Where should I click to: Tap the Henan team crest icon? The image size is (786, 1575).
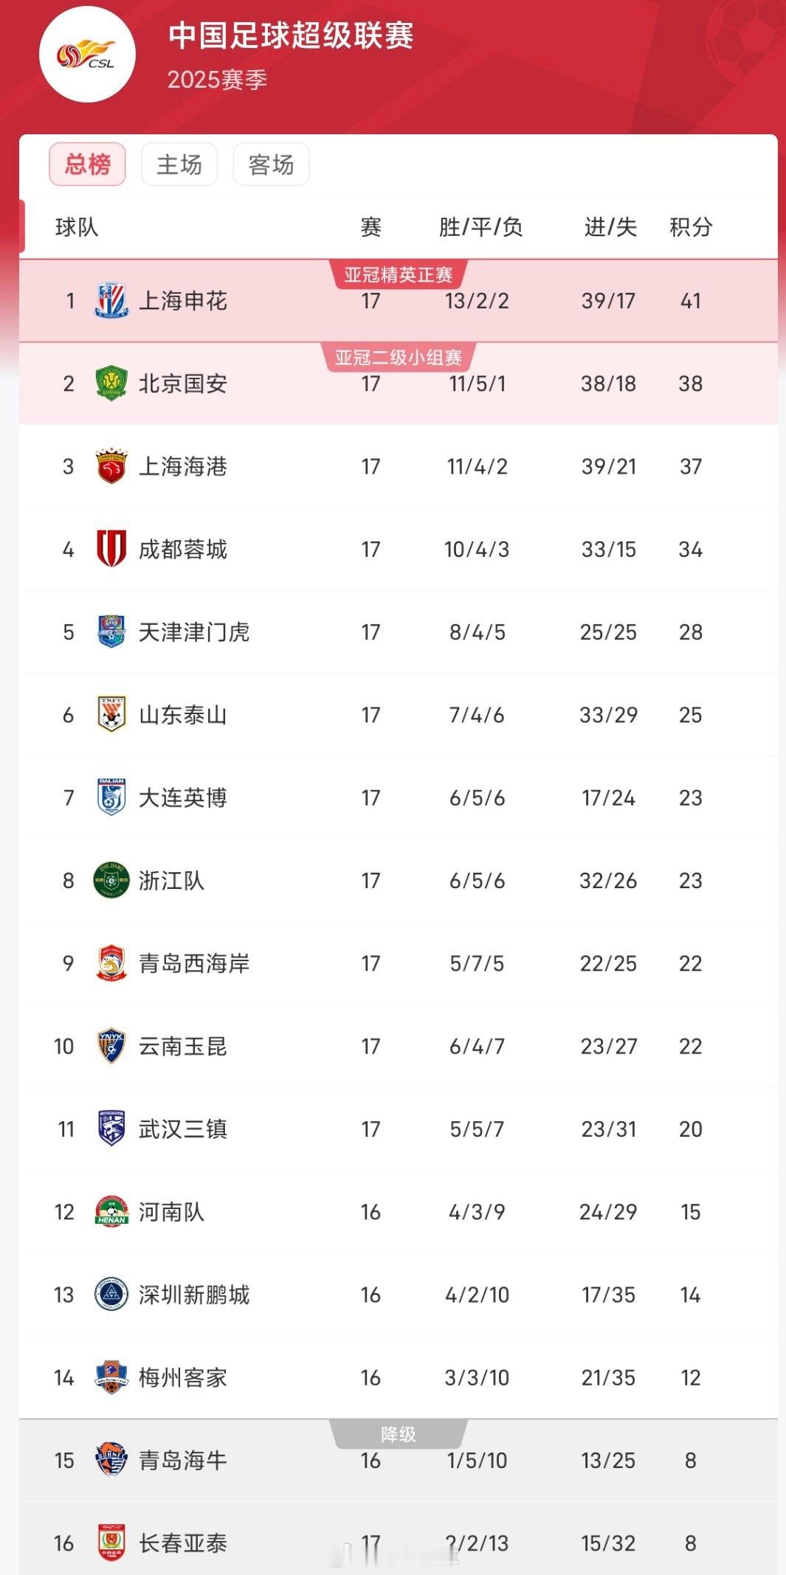point(111,1211)
